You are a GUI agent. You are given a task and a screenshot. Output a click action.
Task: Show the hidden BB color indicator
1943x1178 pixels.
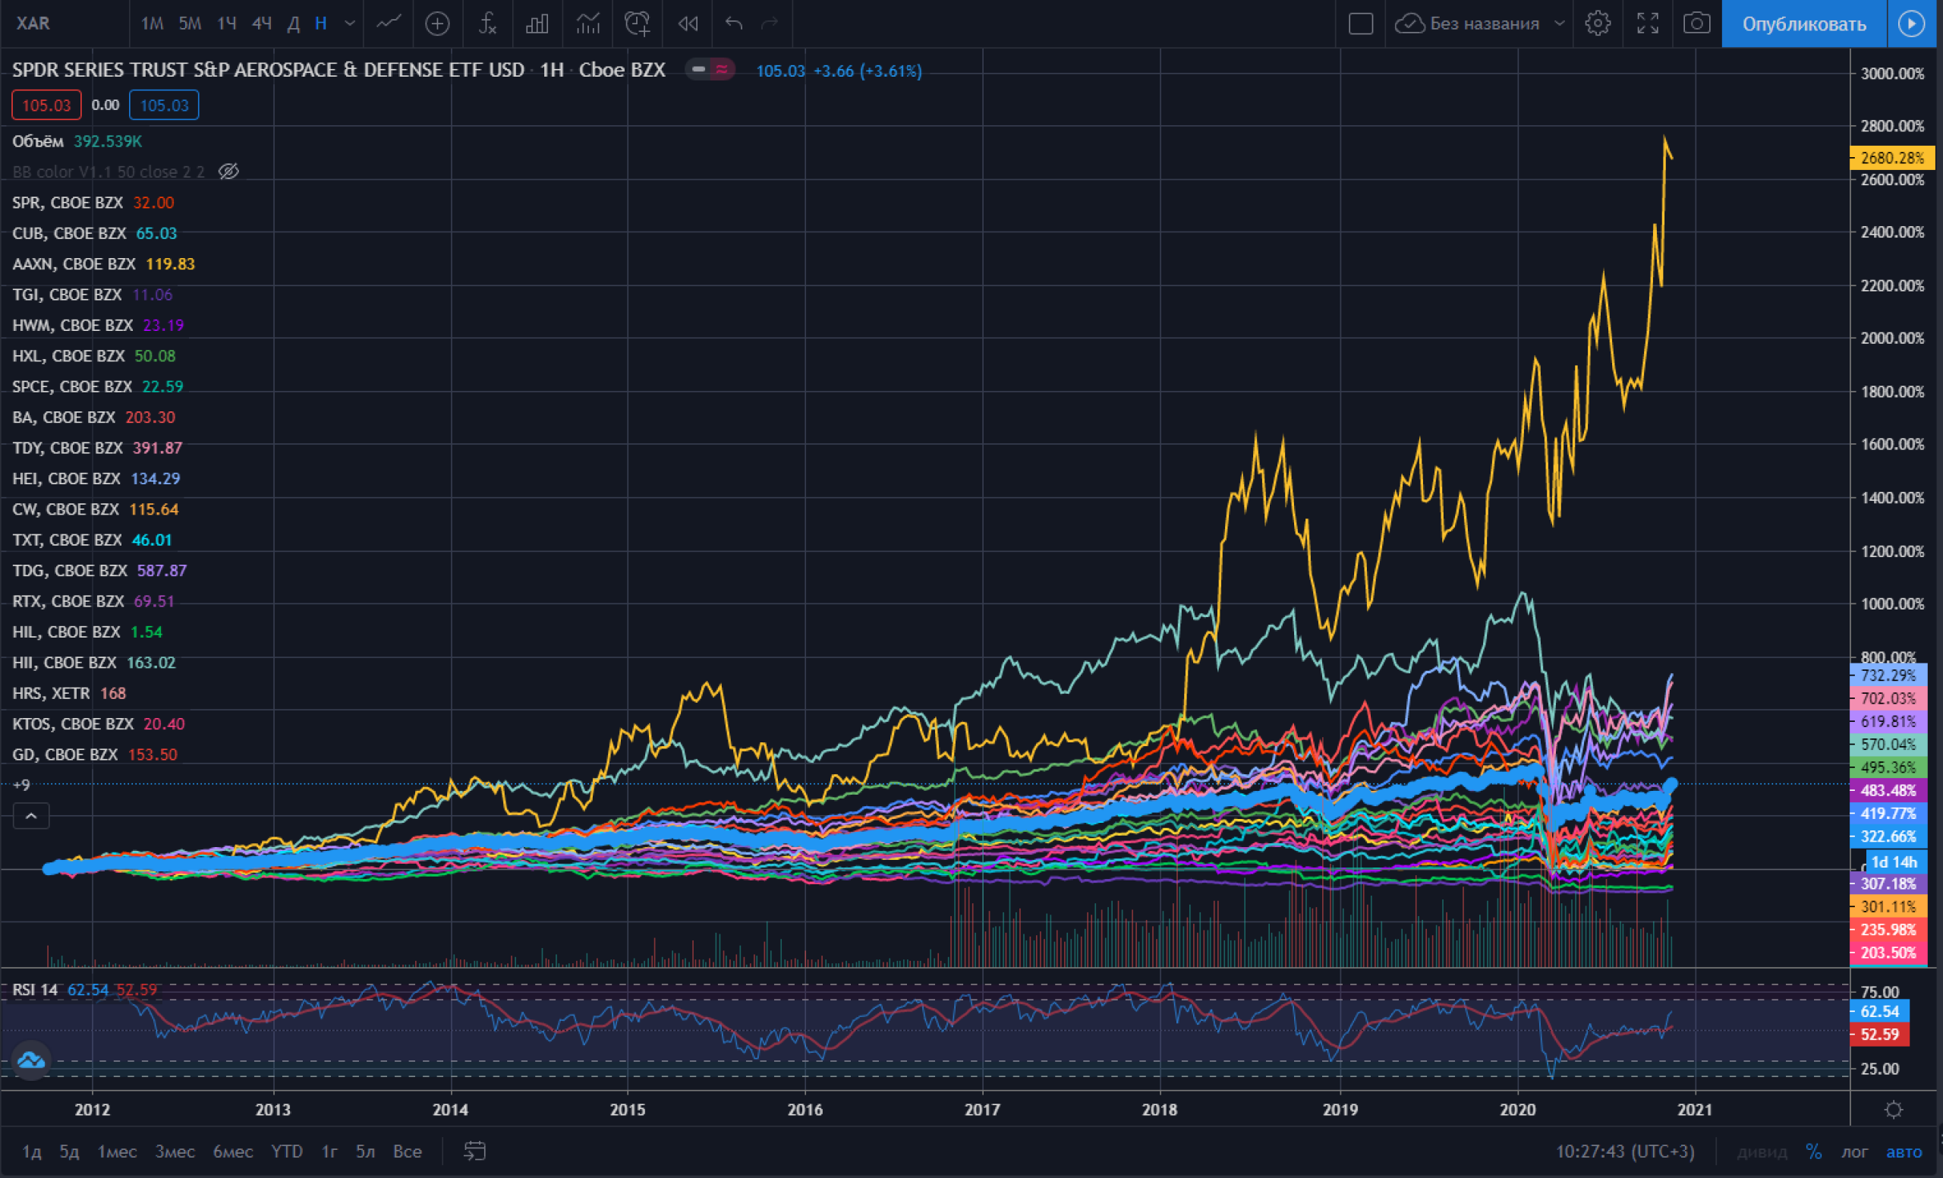coord(228,171)
